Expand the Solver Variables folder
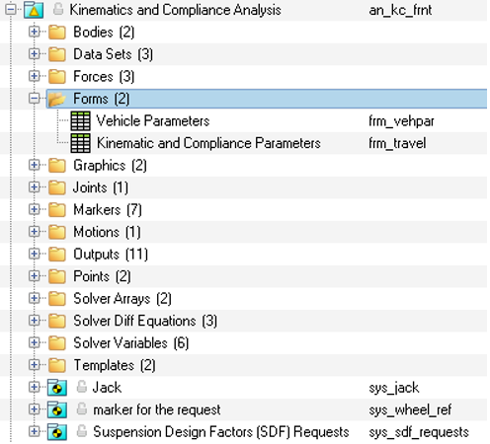 34,342
